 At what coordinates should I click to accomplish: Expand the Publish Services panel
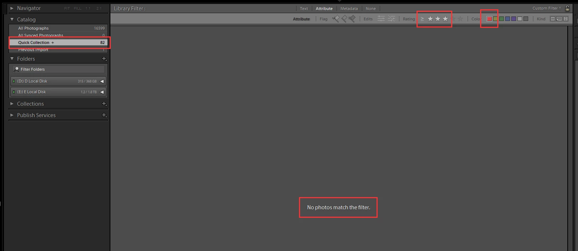pos(12,115)
